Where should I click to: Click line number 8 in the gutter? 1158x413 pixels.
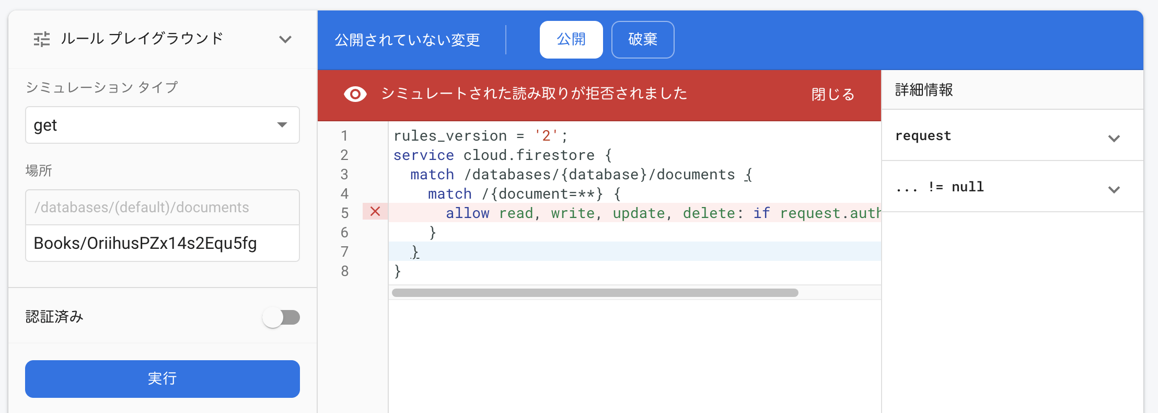(344, 271)
